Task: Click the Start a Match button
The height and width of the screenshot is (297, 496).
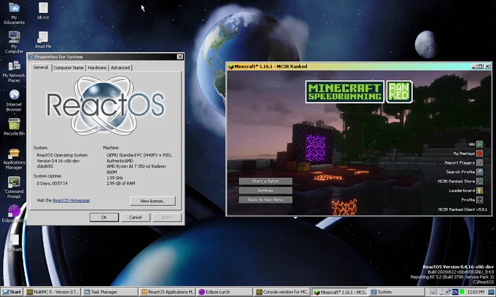Action: [266, 181]
